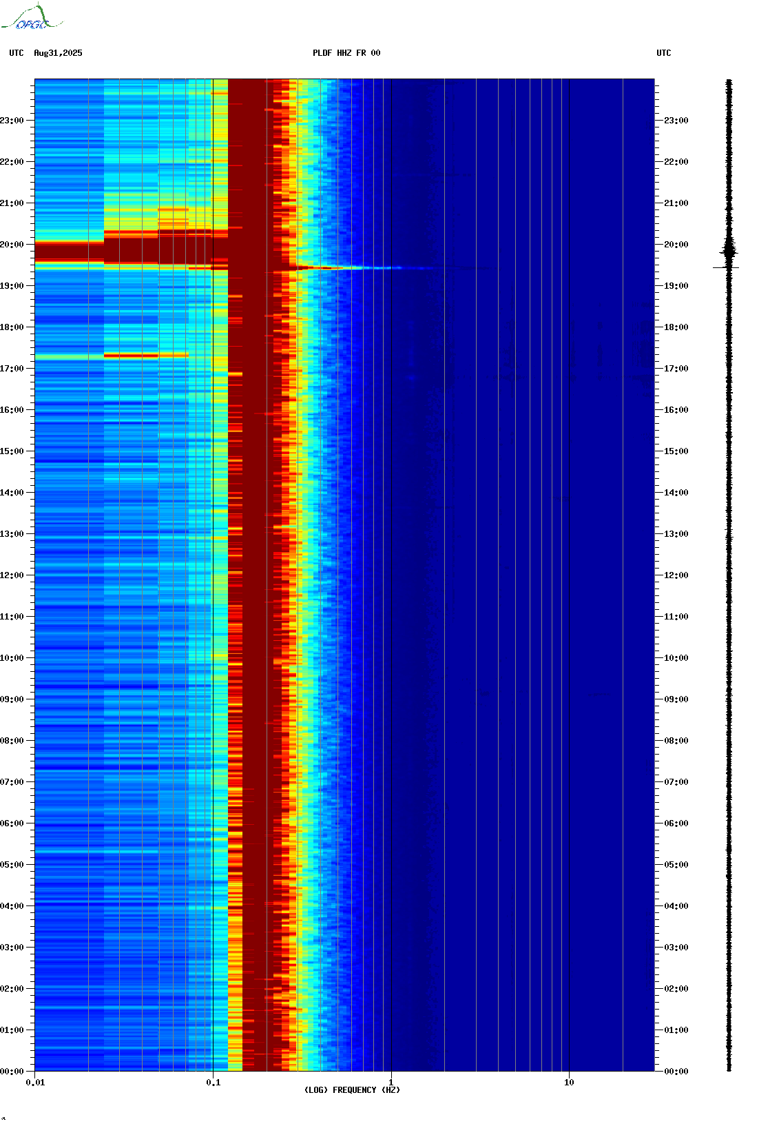Click the right 20:00 time label

click(676, 245)
